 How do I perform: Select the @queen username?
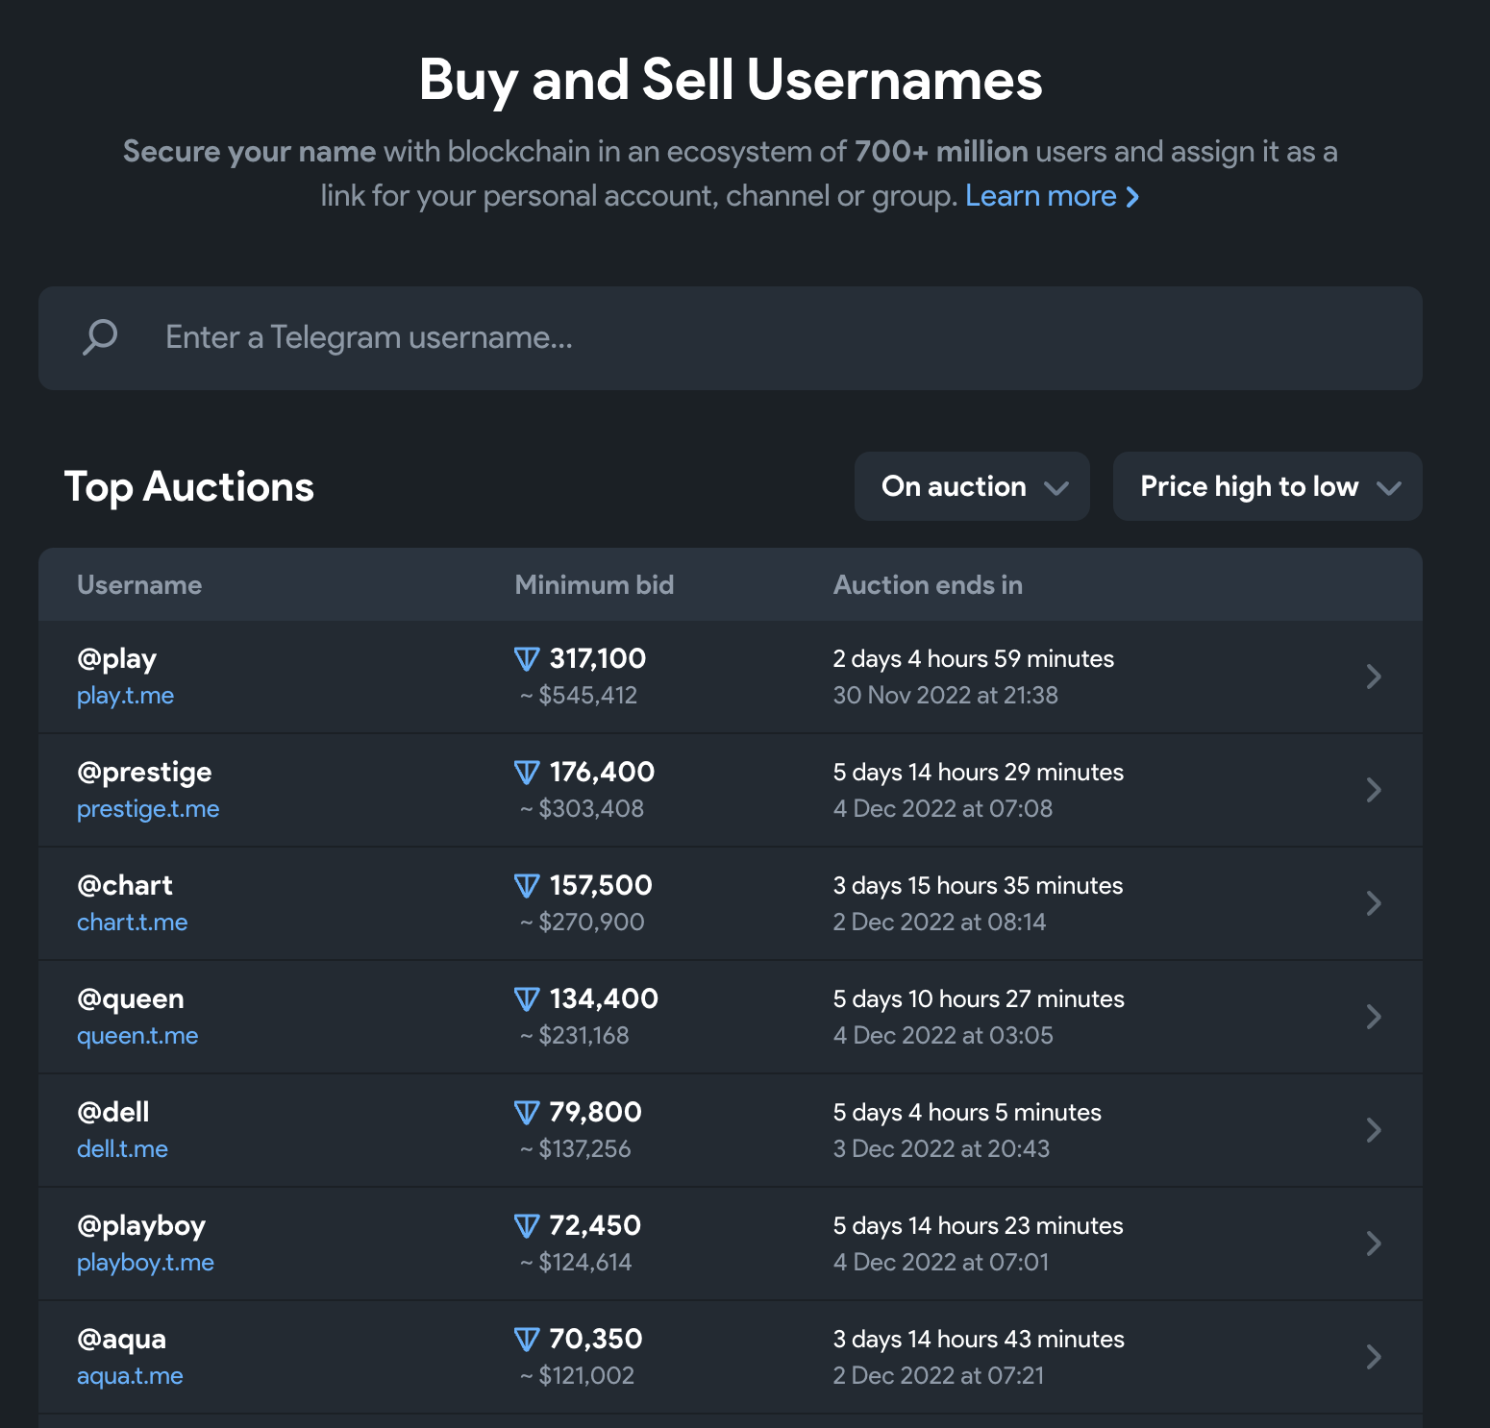(x=131, y=999)
